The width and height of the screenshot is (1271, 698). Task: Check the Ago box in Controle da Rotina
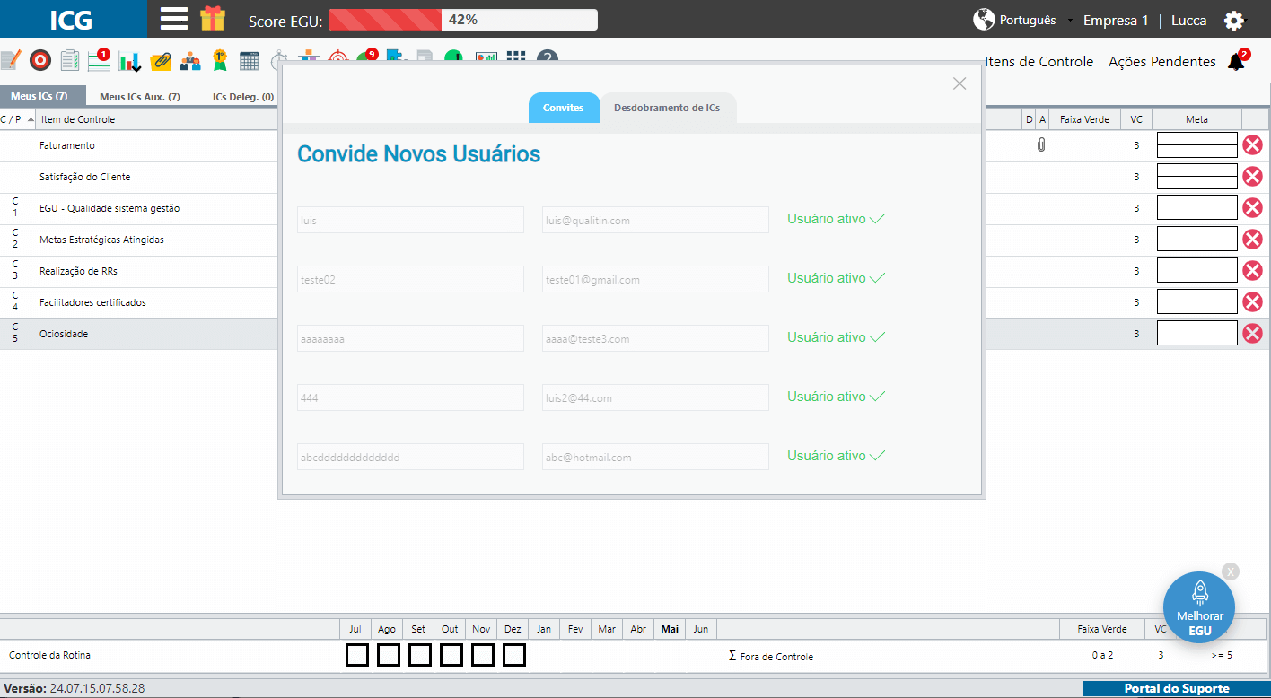click(x=388, y=655)
